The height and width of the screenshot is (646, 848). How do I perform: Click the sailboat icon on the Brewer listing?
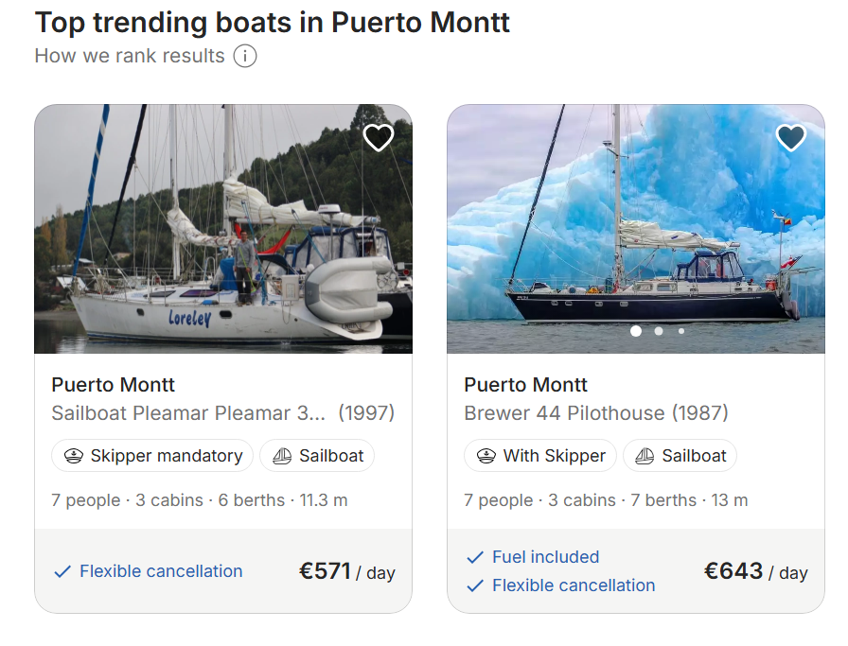(645, 456)
